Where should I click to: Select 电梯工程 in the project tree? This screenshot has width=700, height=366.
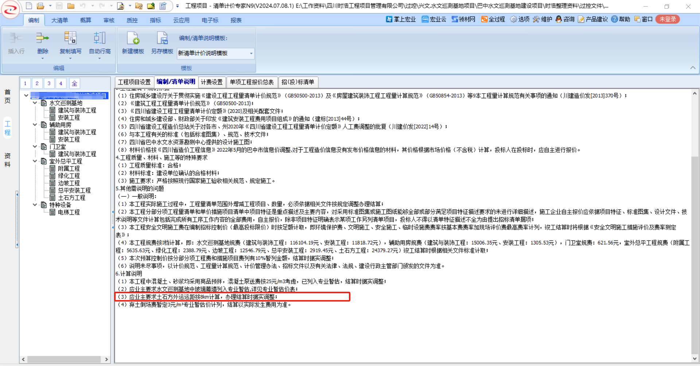[69, 212]
